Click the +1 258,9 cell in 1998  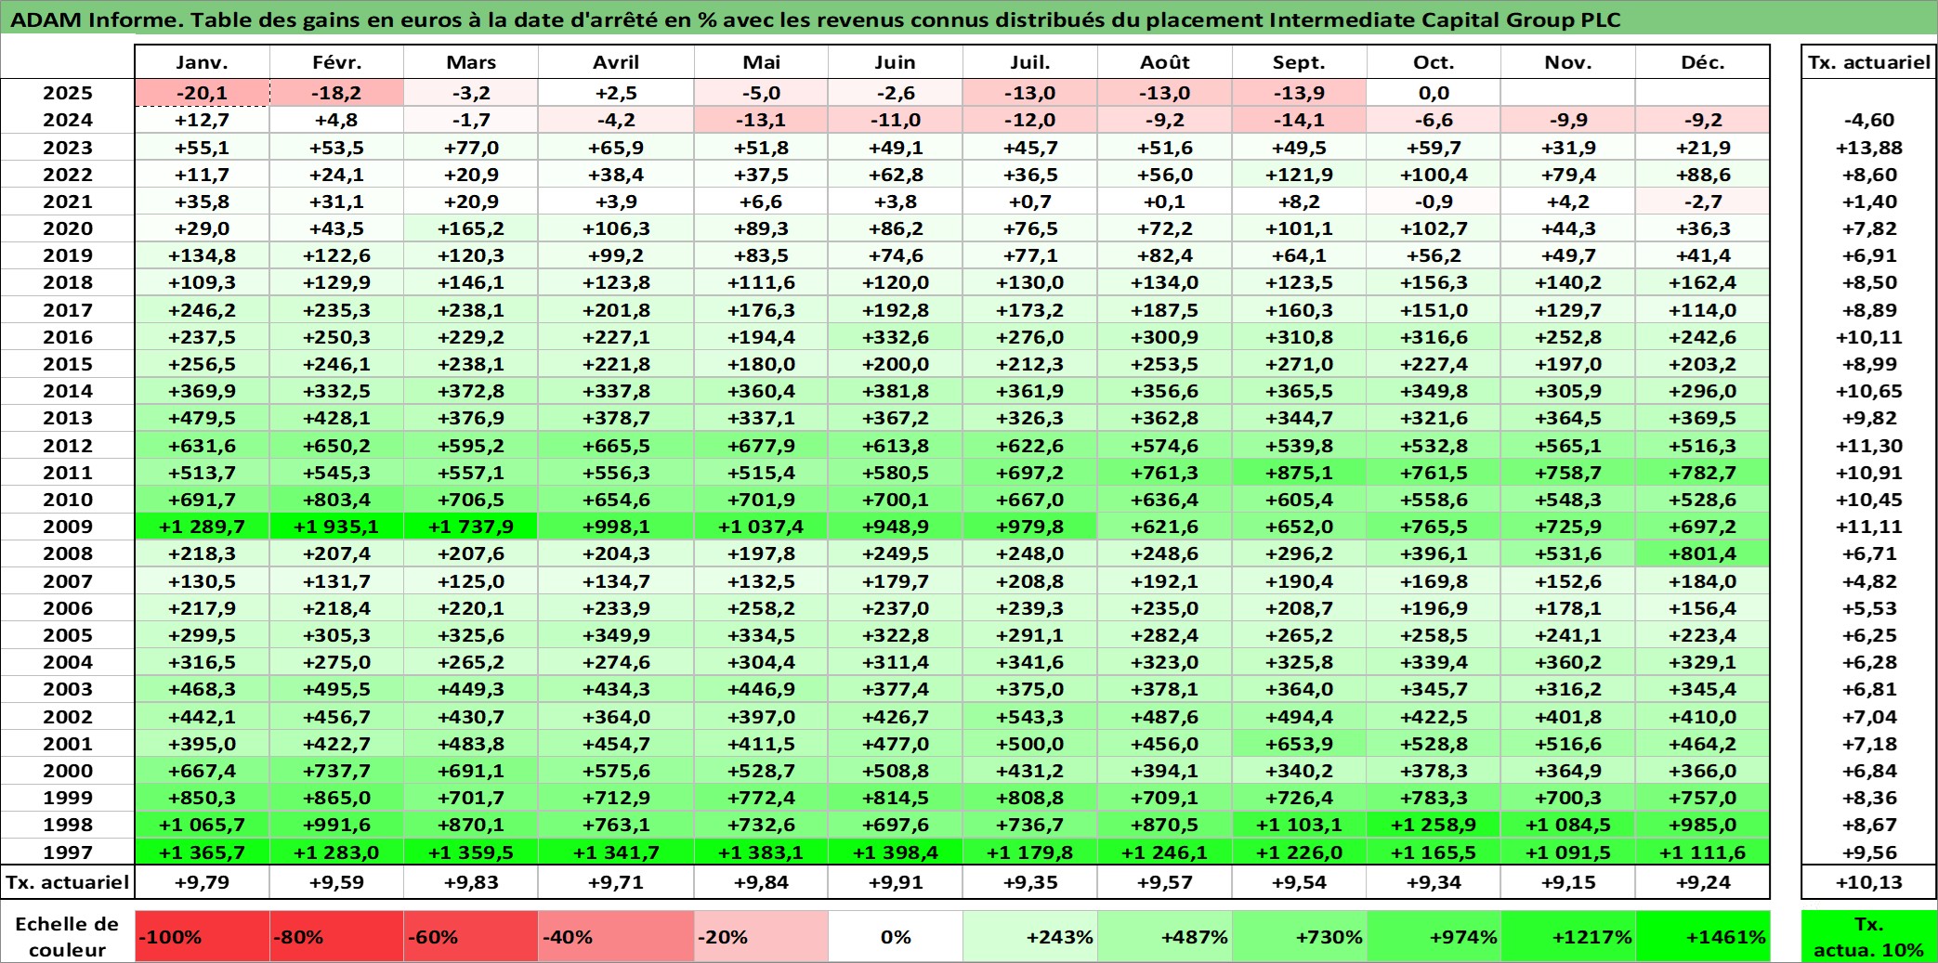pyautogui.click(x=1434, y=825)
